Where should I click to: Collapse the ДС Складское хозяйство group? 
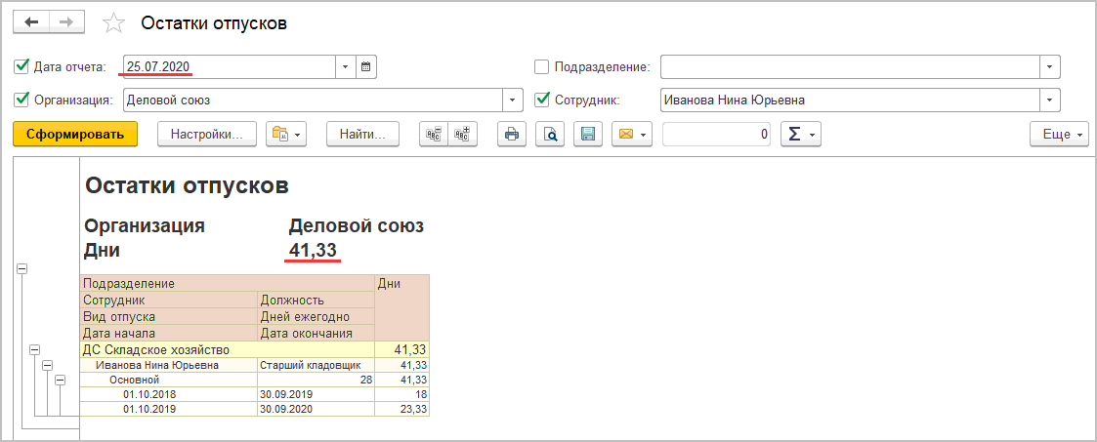click(35, 349)
